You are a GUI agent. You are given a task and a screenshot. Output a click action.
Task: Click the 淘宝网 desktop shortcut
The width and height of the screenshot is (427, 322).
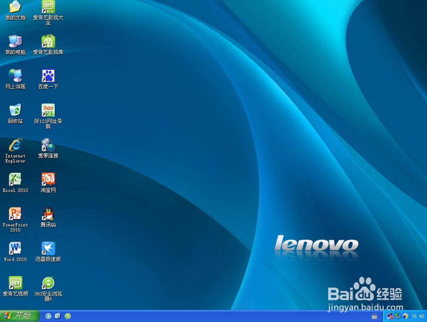click(48, 179)
